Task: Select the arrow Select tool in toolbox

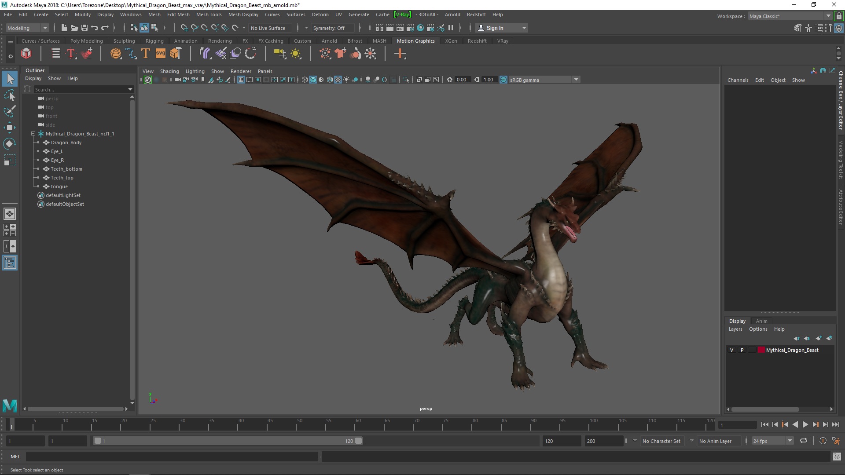Action: 10,79
